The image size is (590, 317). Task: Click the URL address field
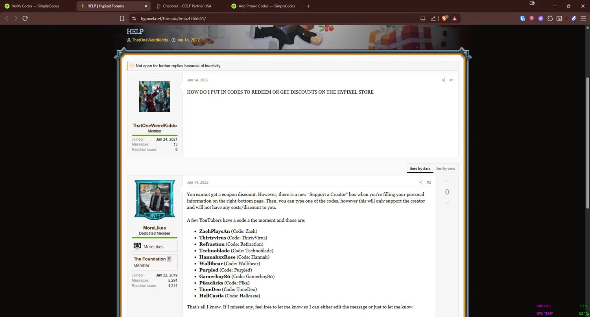click(275, 18)
